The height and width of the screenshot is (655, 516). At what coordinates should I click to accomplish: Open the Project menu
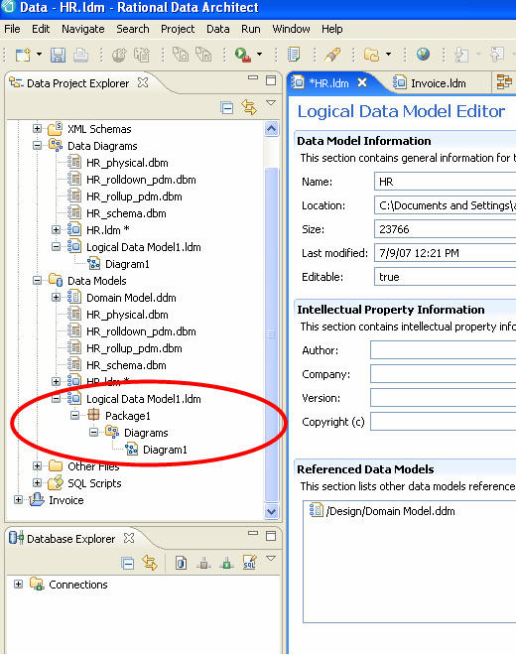(178, 29)
